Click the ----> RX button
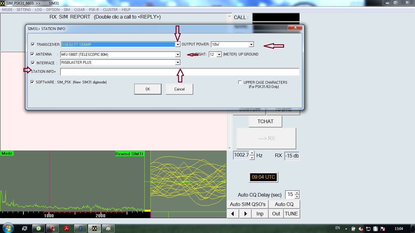The image size is (415, 233). coord(266,138)
